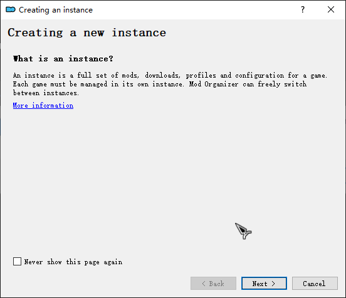Click the 'Never show this page again' label
This screenshot has width=346, height=298.
(73, 262)
